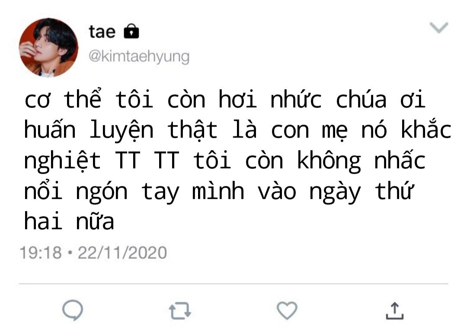The height and width of the screenshot is (336, 467).
Task: Click the text line starting 'nổi ngón tay'
Action: point(219,191)
